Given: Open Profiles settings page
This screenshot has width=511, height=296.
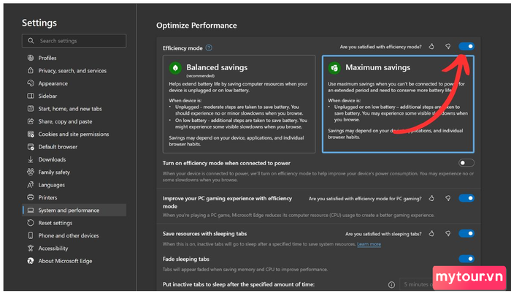Looking at the screenshot, I should point(74,58).
